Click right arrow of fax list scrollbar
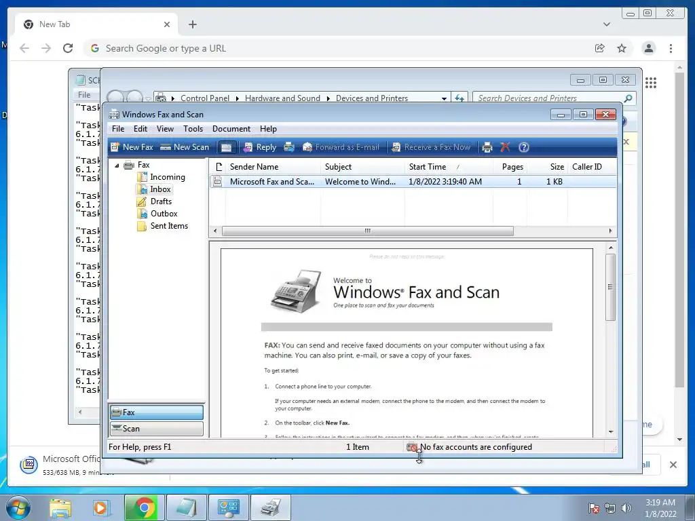 (610, 231)
